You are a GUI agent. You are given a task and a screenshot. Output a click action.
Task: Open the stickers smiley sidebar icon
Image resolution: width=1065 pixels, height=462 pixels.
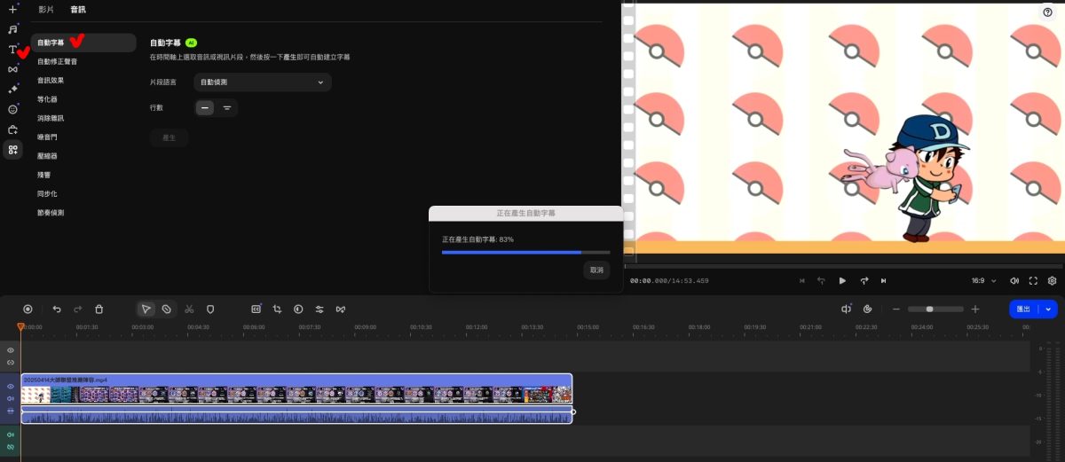pos(12,109)
